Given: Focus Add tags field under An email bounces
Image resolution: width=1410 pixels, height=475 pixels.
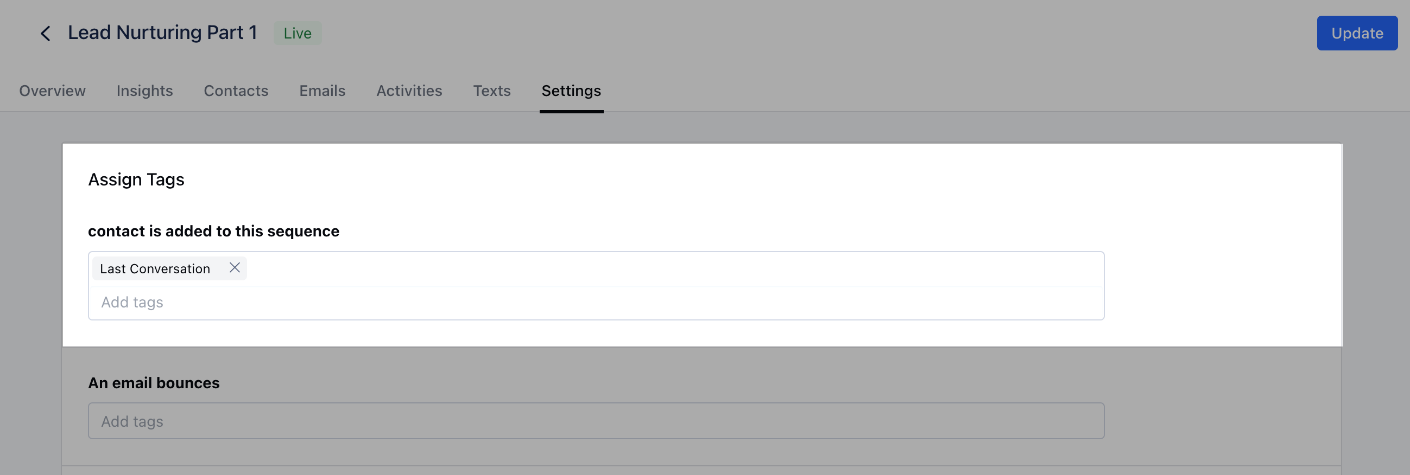Looking at the screenshot, I should click(x=596, y=421).
